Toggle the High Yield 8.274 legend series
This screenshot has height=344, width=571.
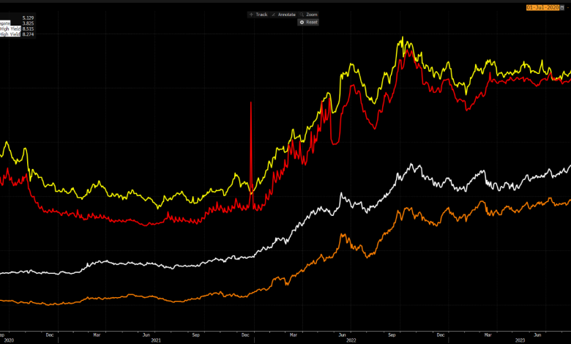click(12, 34)
